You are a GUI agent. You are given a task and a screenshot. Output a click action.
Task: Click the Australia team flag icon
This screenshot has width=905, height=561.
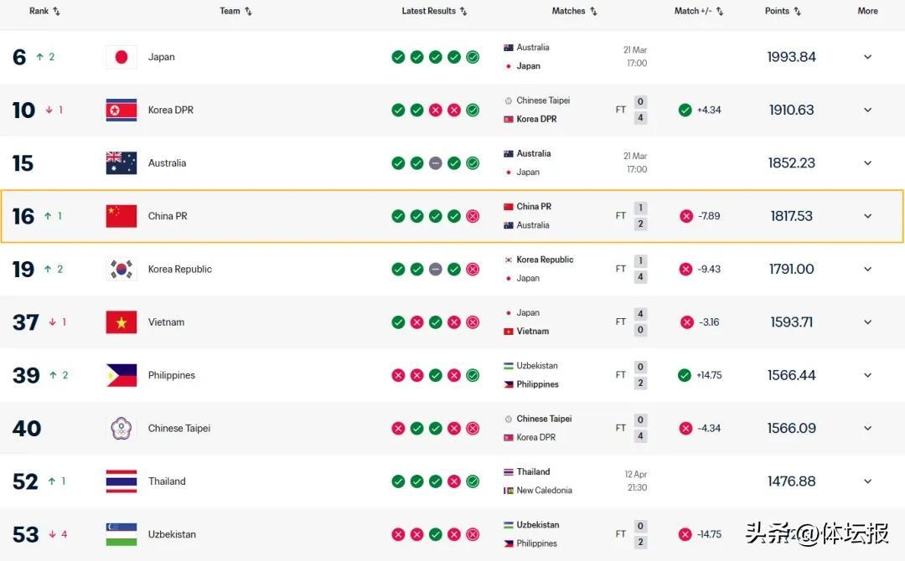[122, 163]
